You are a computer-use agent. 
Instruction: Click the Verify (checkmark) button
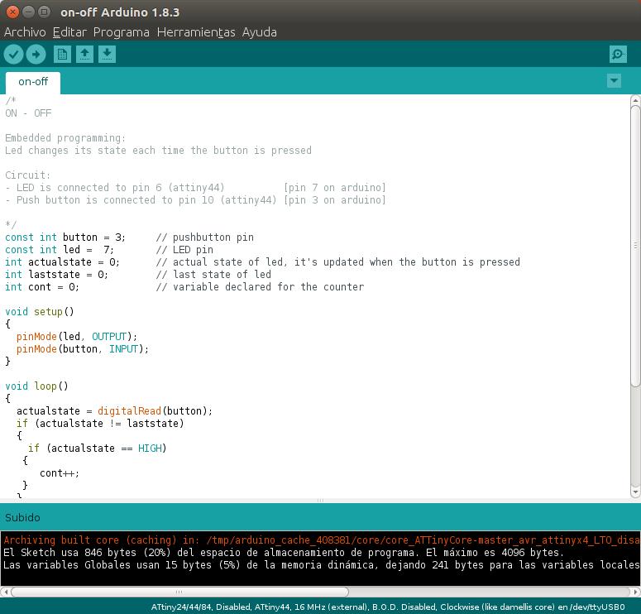[13, 55]
